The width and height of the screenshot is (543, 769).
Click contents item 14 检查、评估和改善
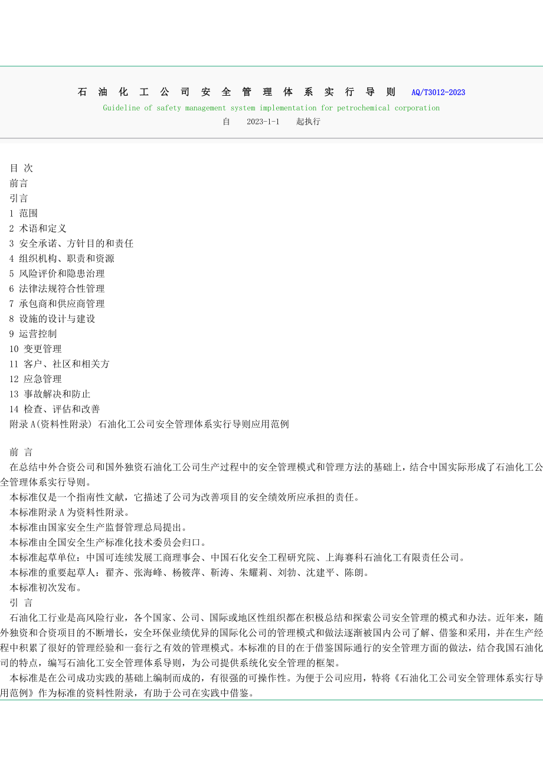(55, 409)
